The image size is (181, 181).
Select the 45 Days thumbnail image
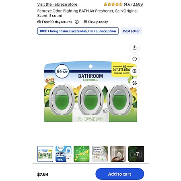click(x=64, y=154)
